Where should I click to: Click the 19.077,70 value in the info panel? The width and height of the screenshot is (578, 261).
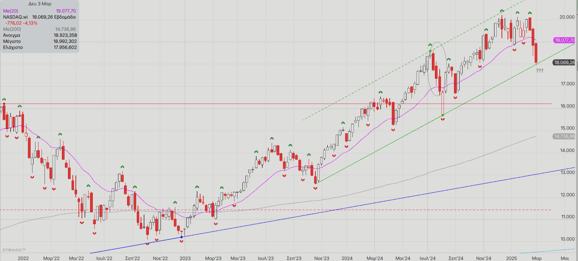tap(66, 11)
